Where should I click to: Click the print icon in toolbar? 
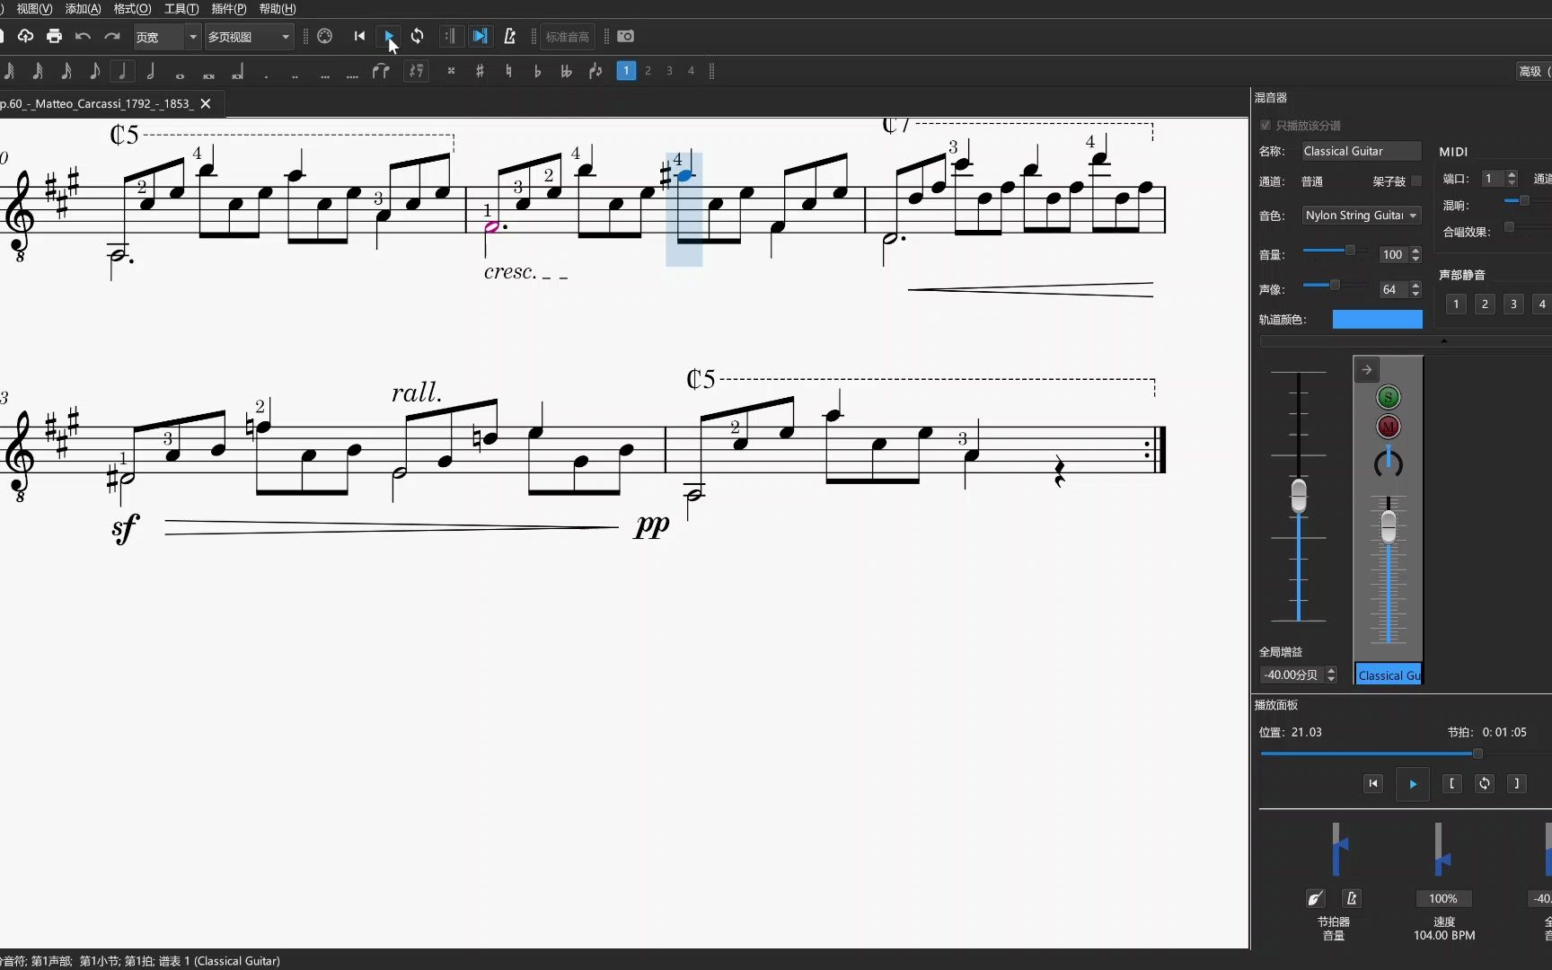[55, 36]
